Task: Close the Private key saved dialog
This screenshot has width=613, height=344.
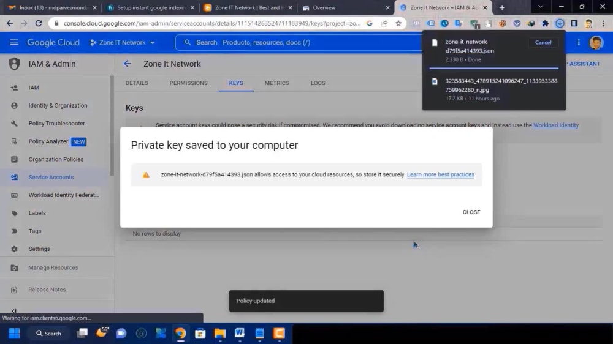Action: 471,212
